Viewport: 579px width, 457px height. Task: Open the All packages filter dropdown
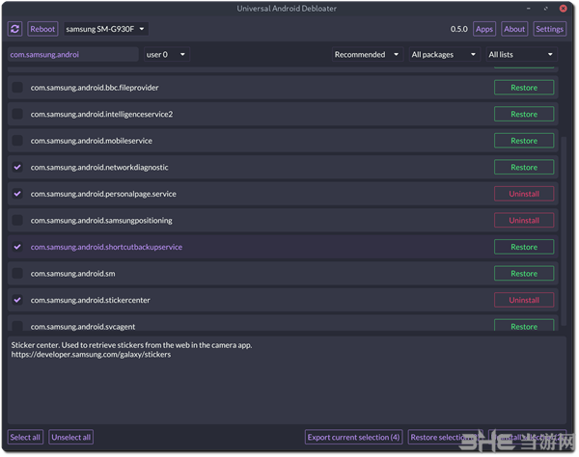tap(444, 55)
